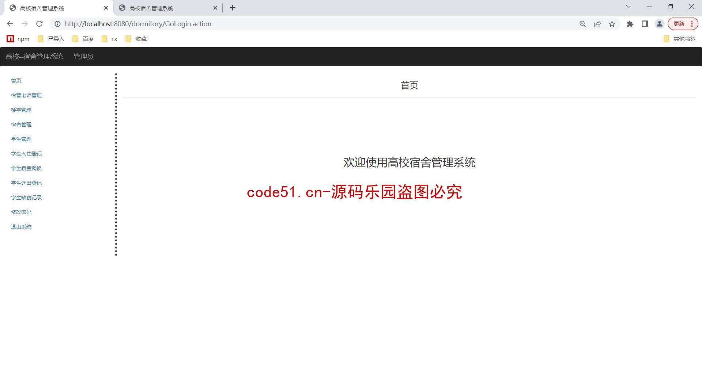Click 退出系统 to log out
The image size is (702, 376).
[x=21, y=227]
